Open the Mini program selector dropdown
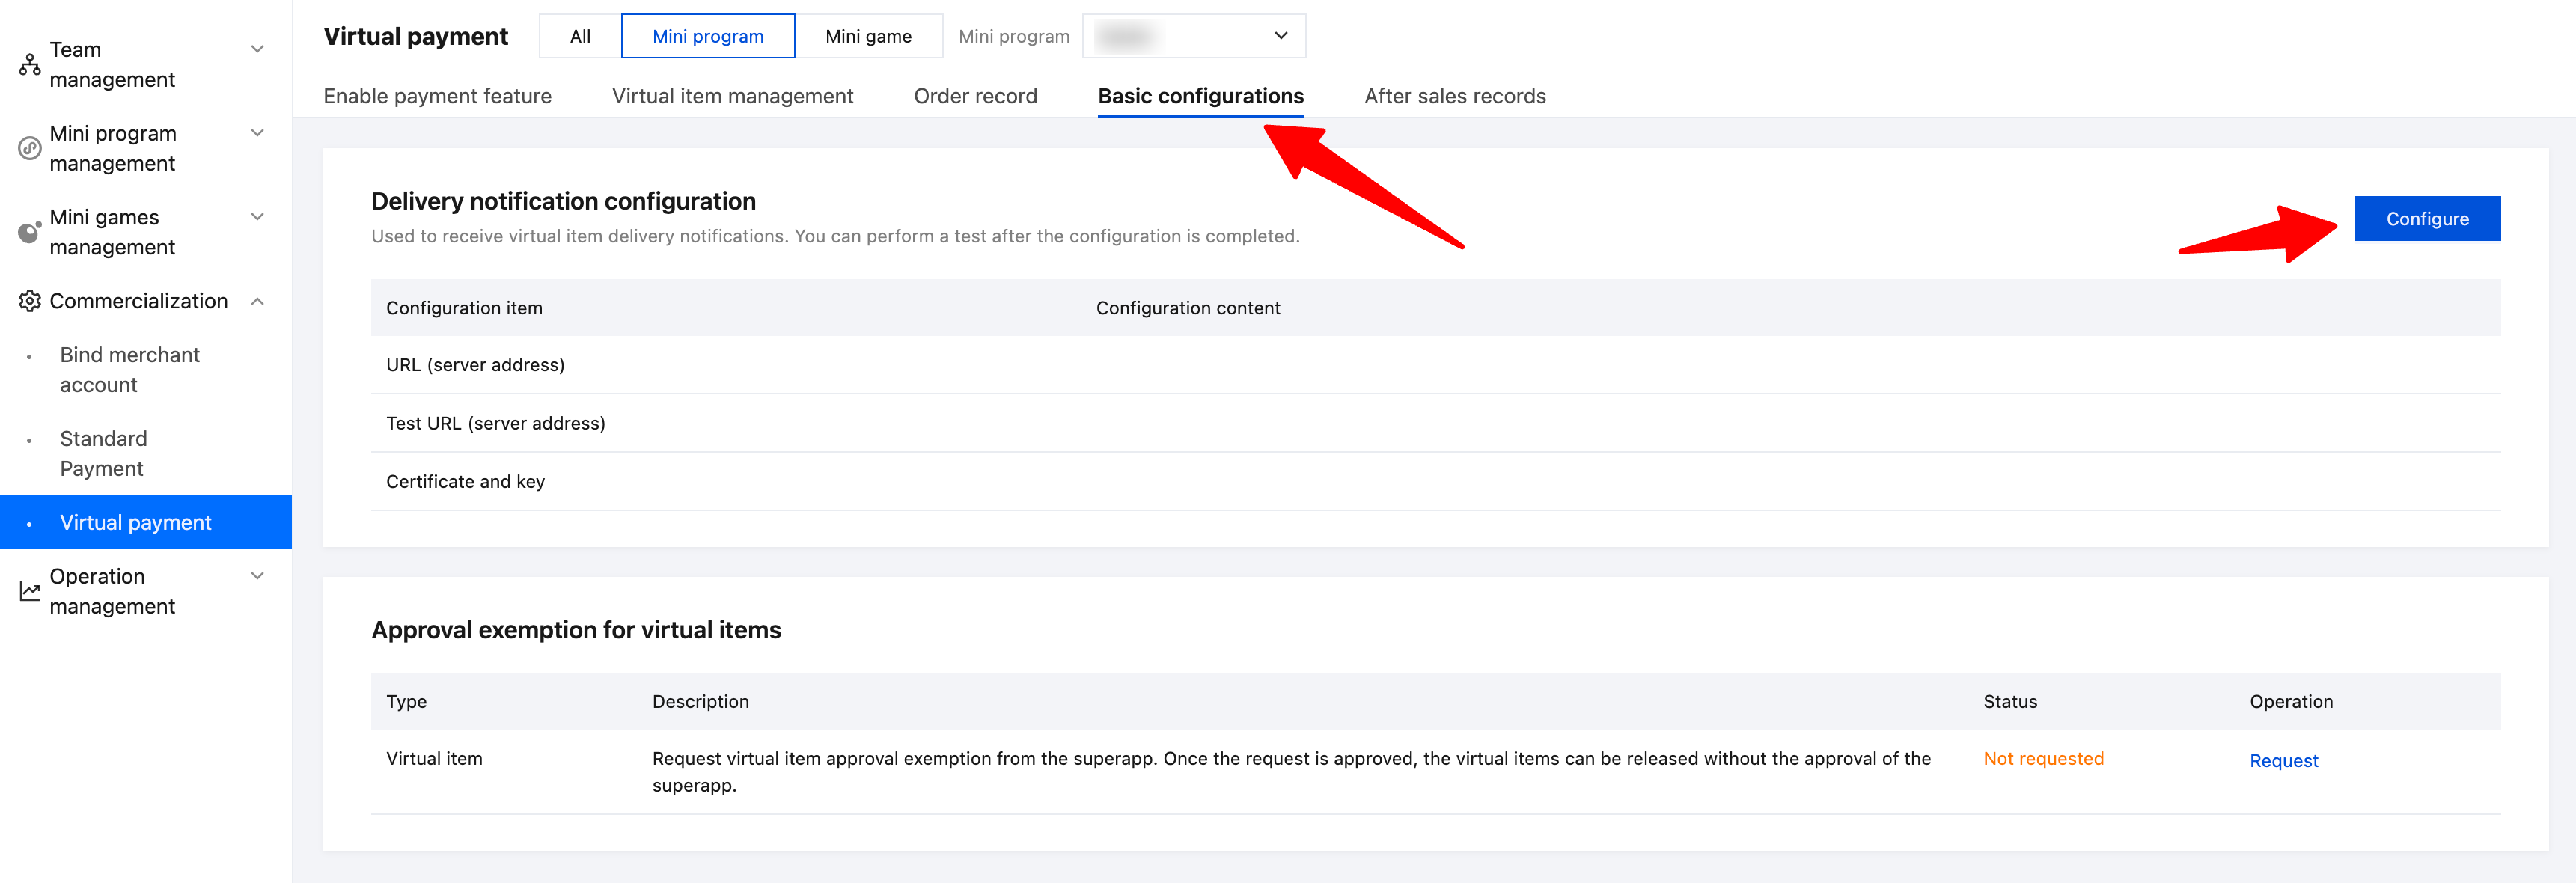 pos(1193,36)
